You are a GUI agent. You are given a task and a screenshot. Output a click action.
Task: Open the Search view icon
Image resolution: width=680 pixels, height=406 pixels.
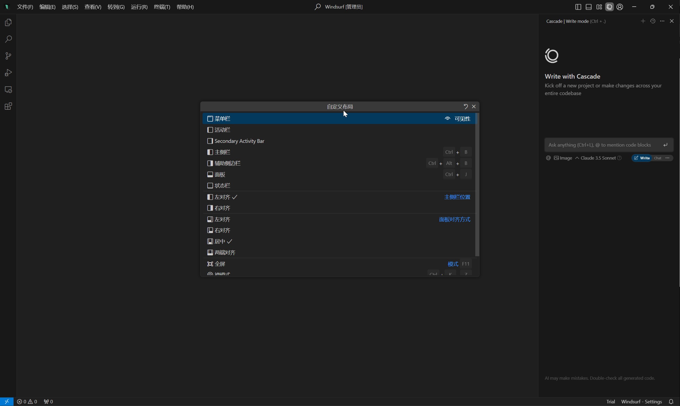(x=8, y=39)
